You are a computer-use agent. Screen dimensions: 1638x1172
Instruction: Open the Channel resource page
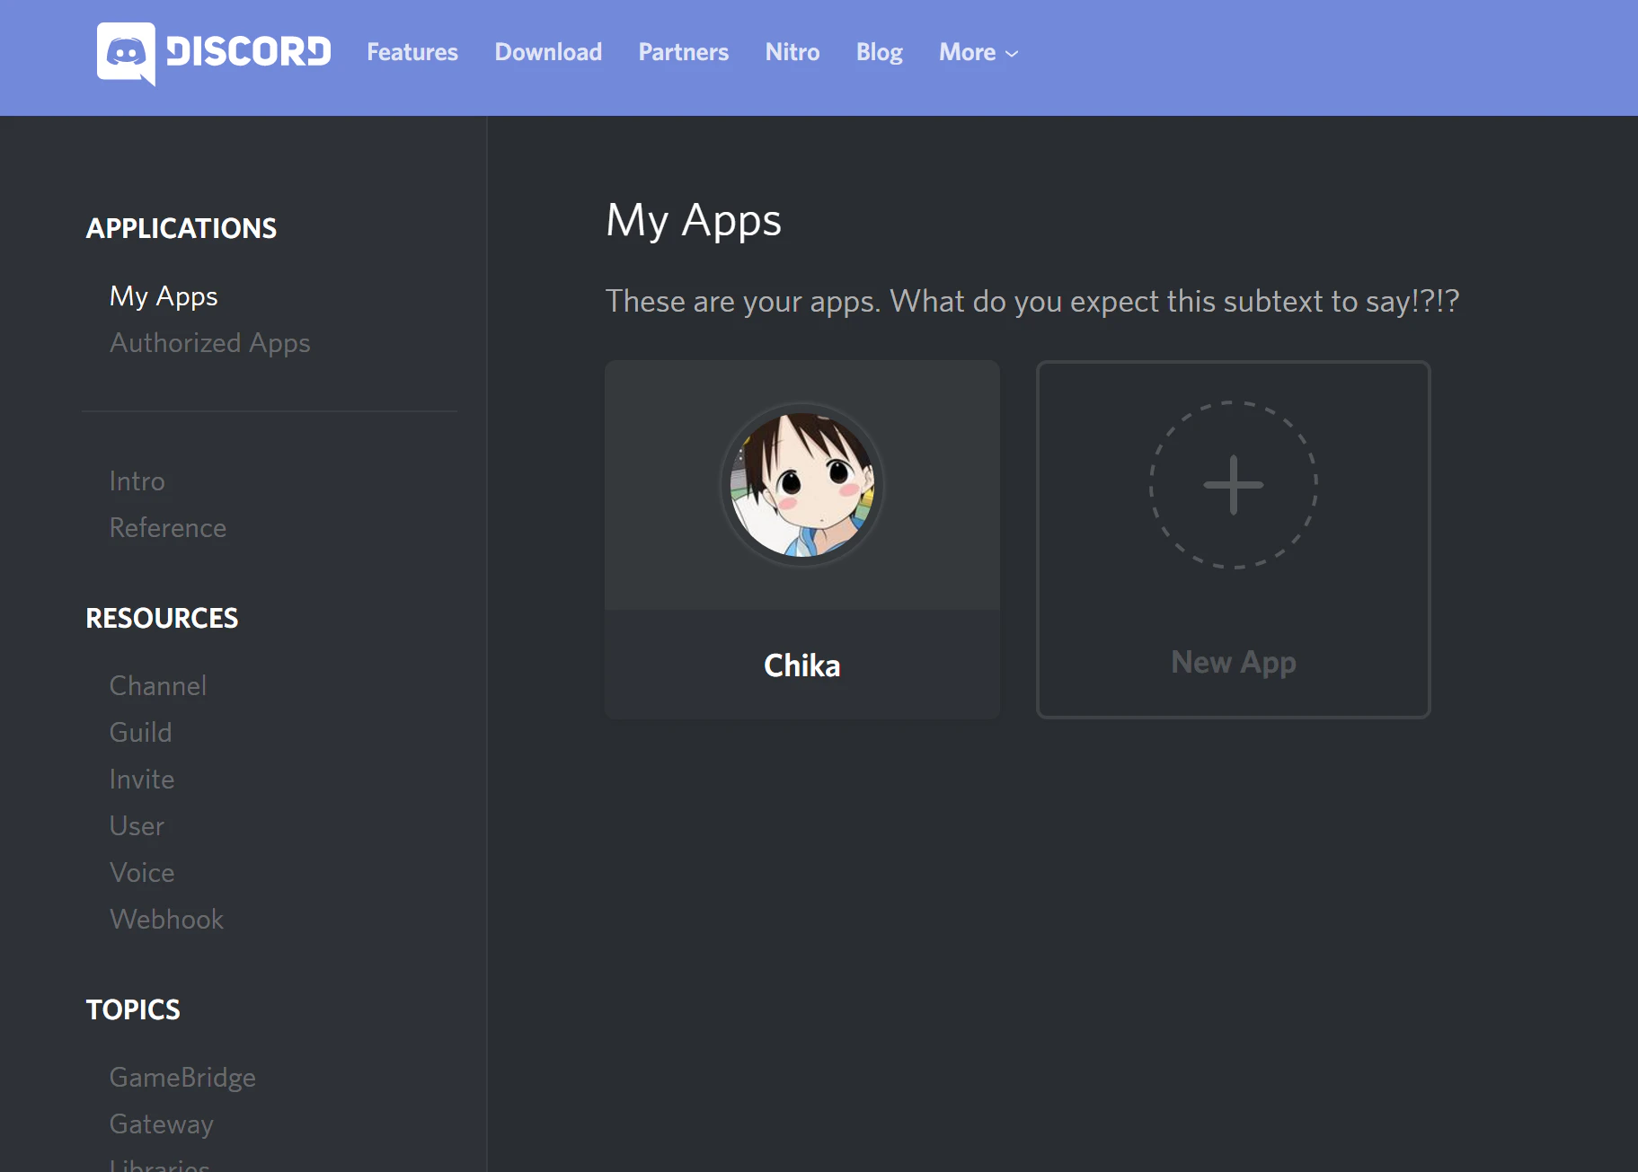pos(158,686)
